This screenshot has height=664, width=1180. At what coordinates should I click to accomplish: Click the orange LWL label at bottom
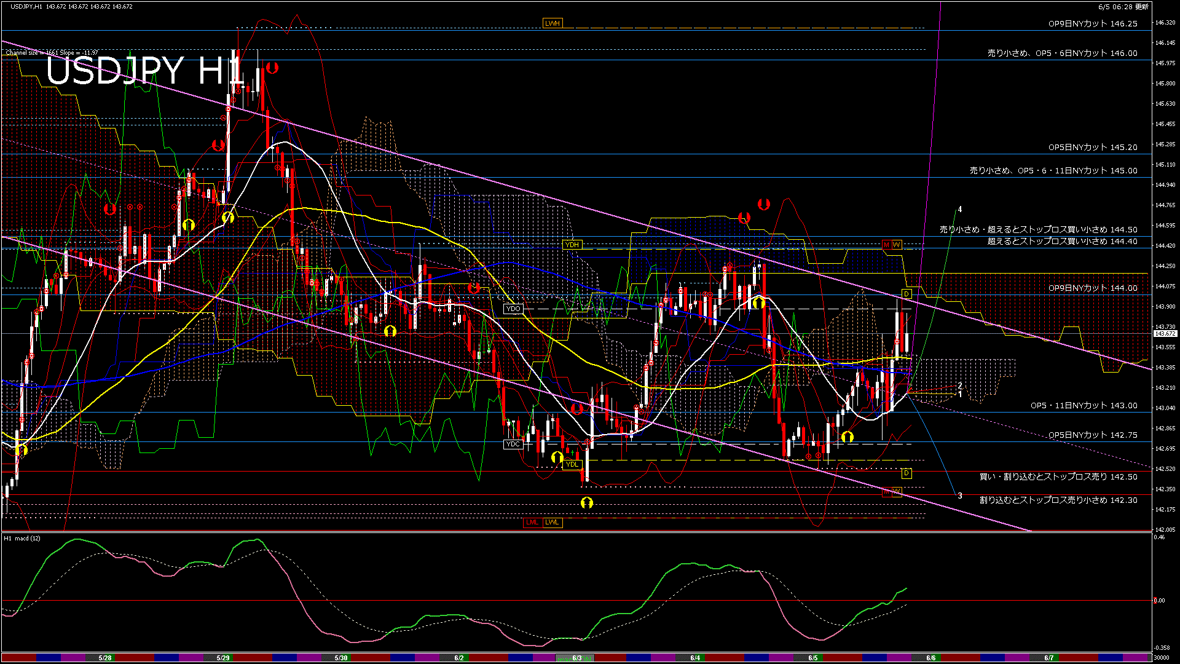coord(552,523)
